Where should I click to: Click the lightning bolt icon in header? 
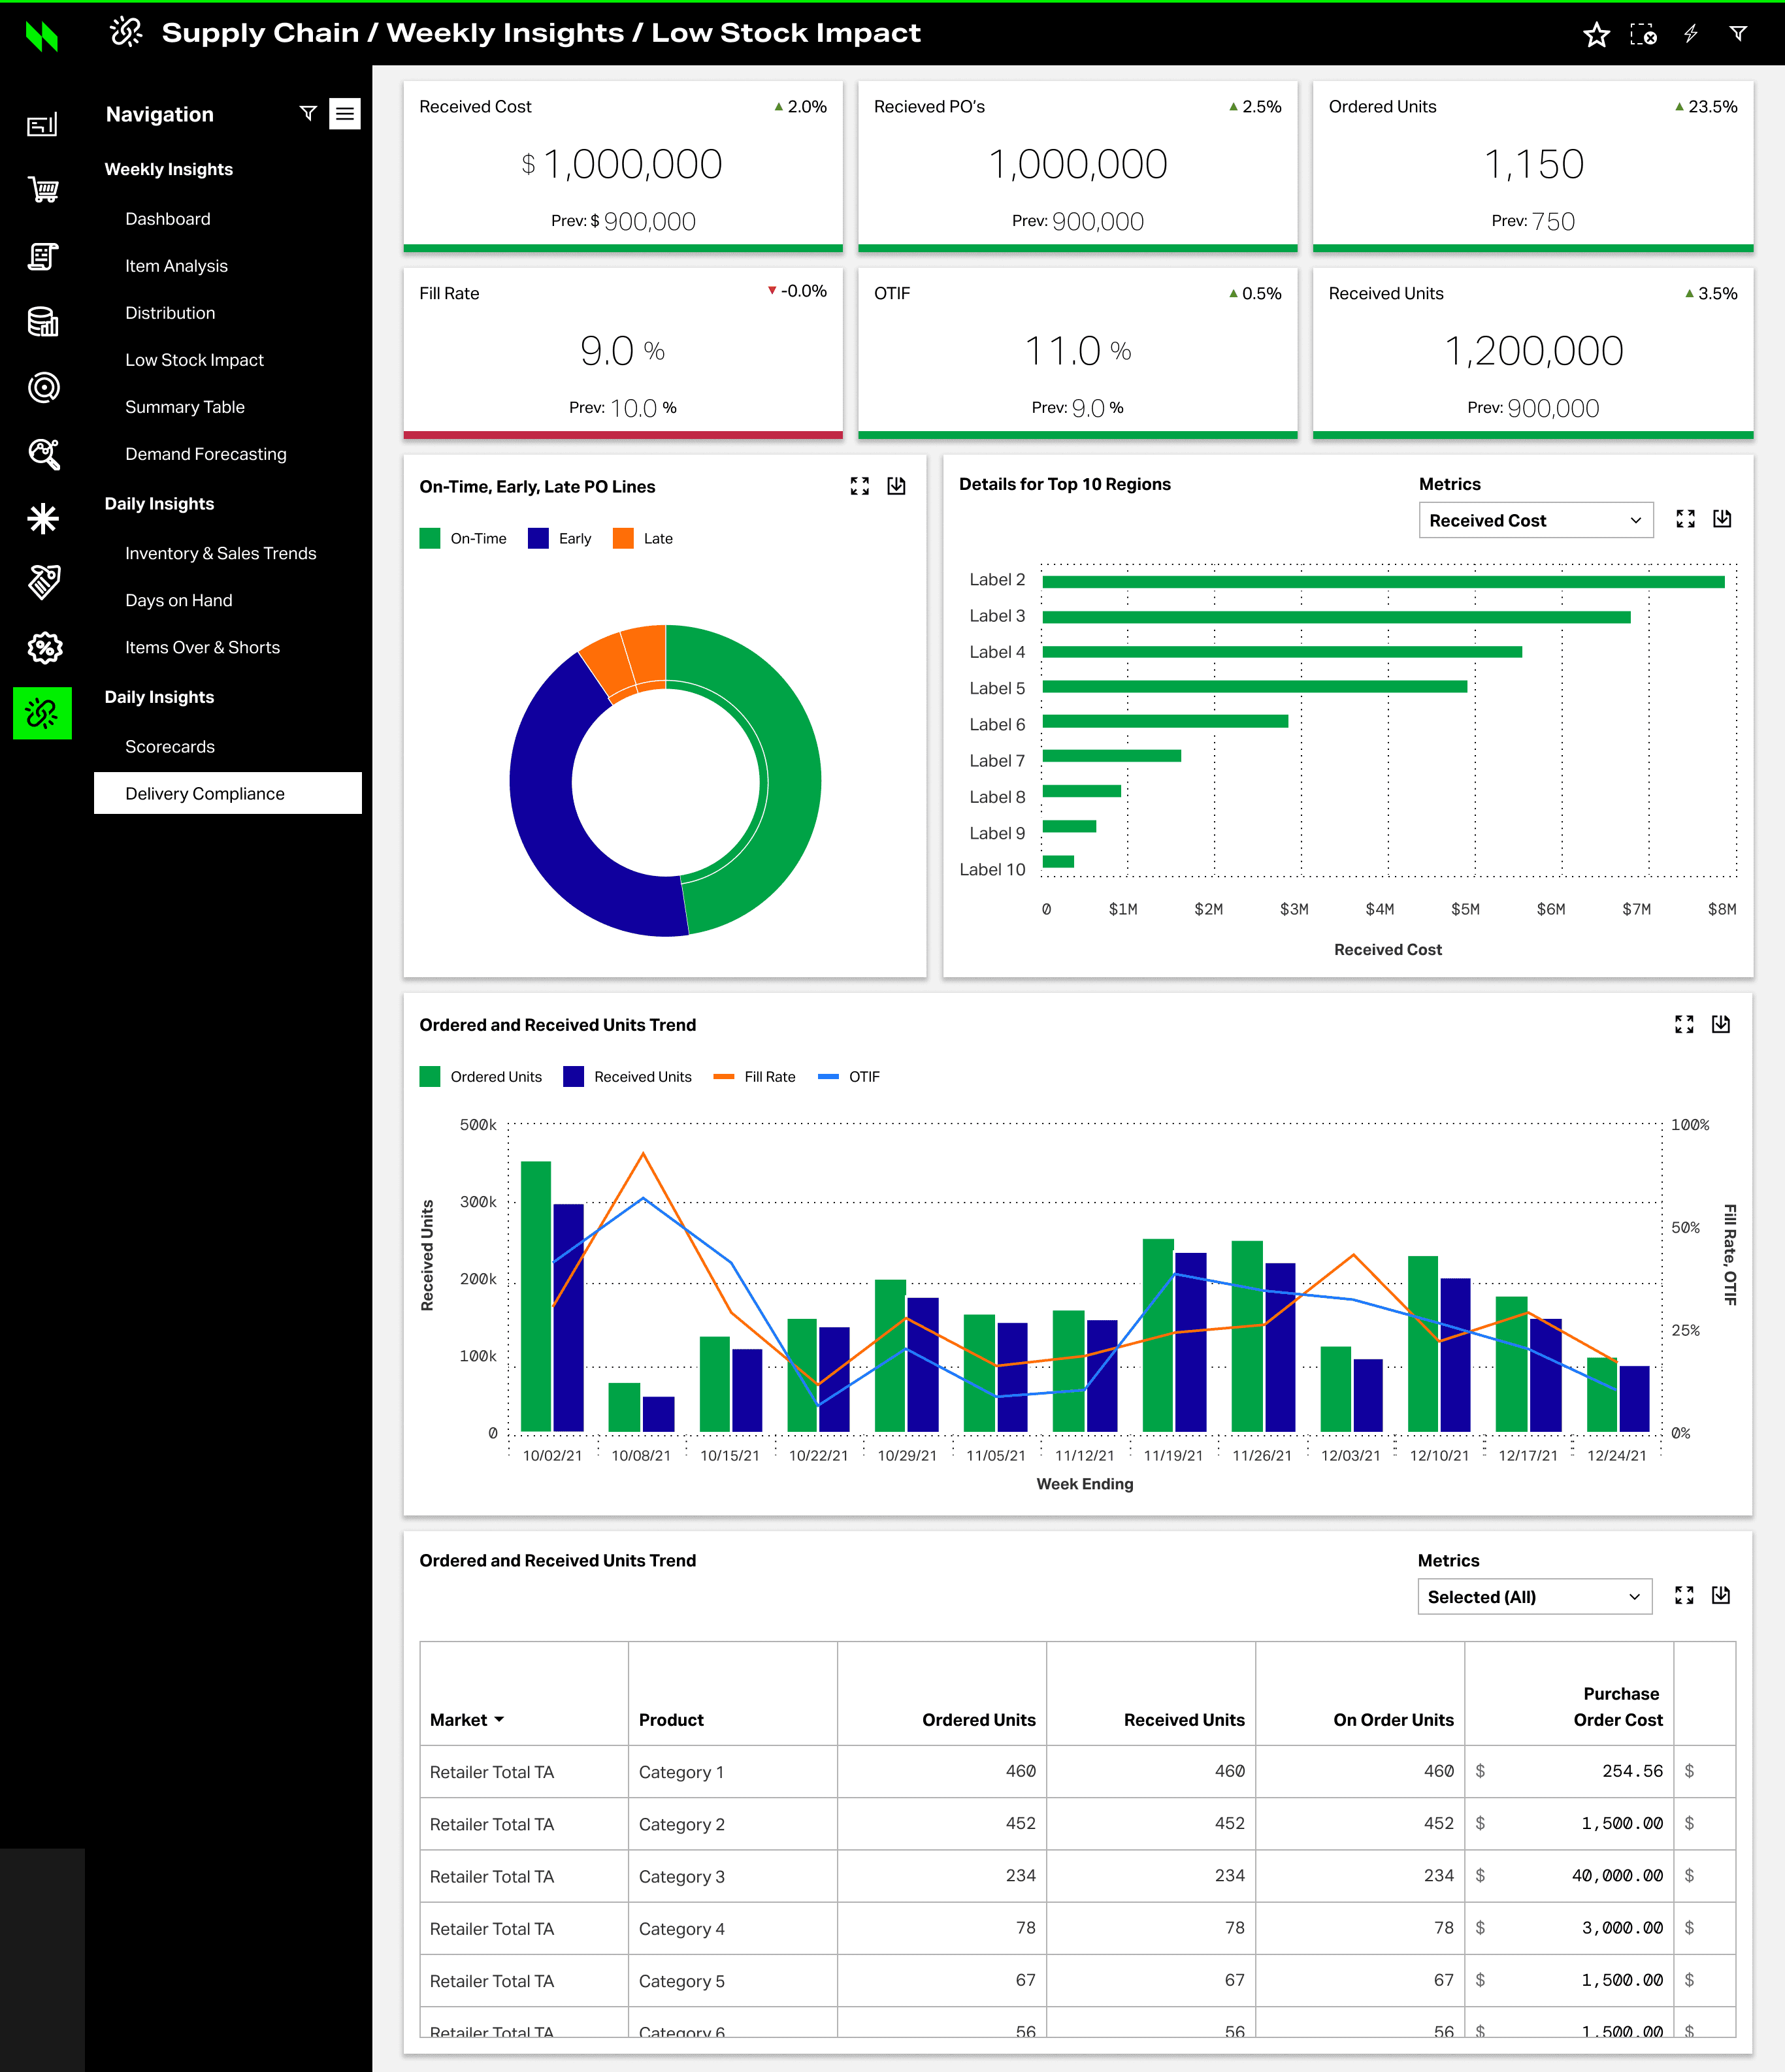(1691, 34)
